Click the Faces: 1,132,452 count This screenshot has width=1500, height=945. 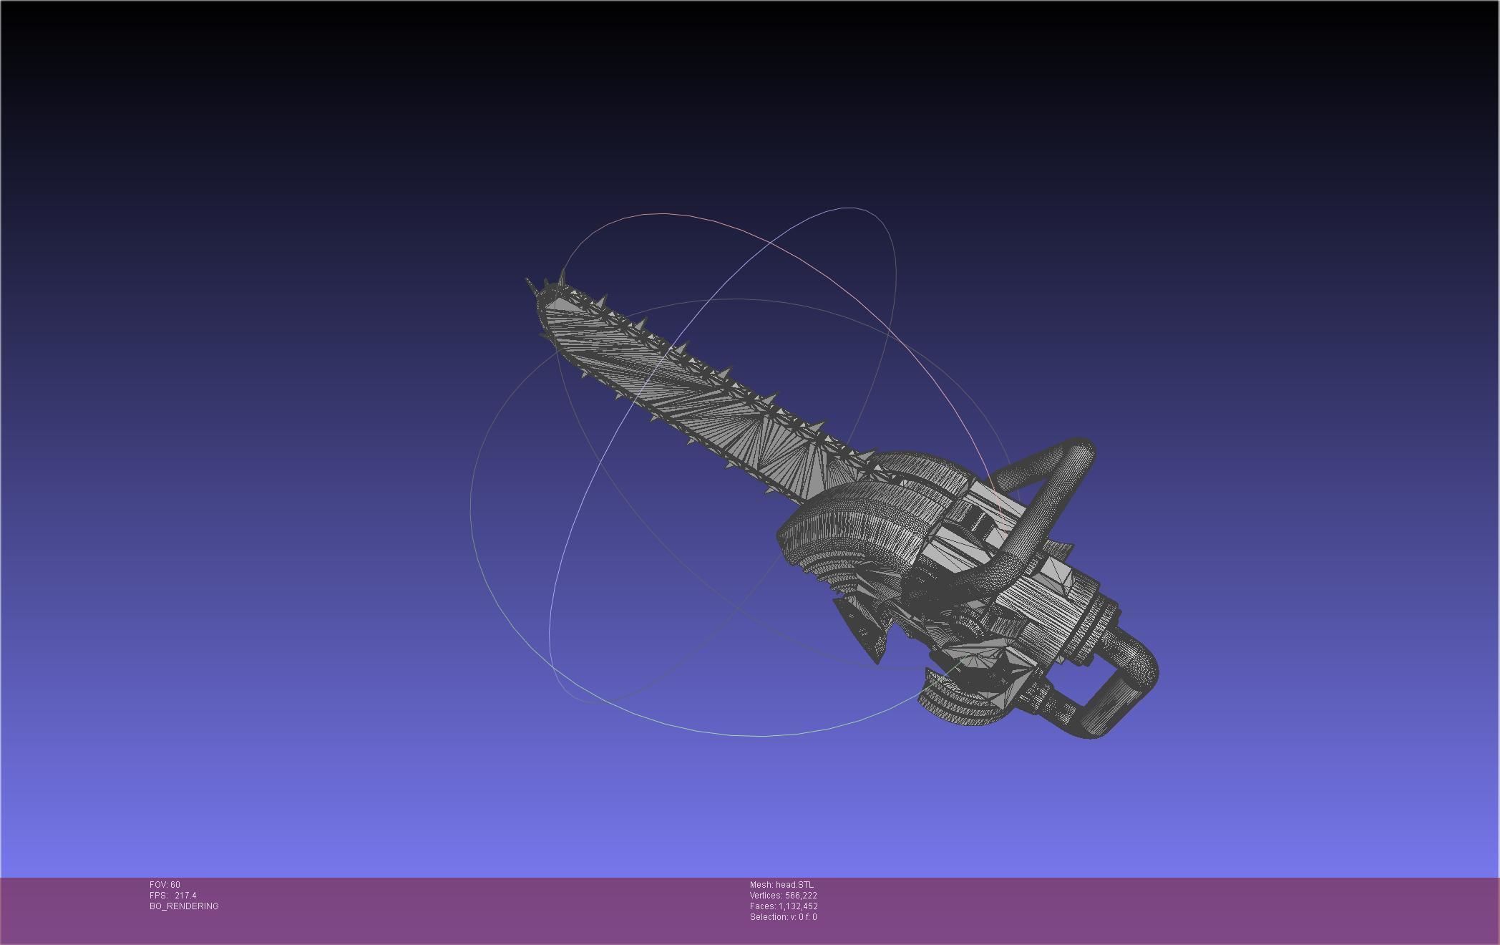[784, 906]
